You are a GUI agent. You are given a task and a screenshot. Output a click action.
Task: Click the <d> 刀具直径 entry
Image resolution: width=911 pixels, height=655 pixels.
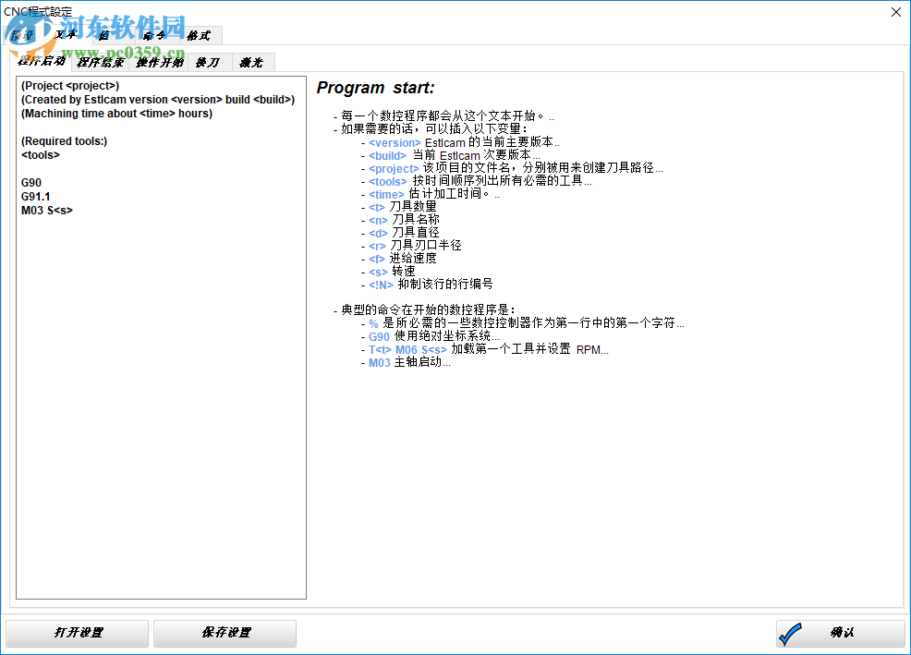[x=404, y=233]
